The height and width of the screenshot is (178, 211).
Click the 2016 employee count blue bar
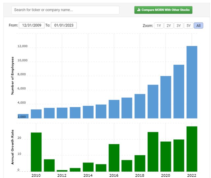114,109
